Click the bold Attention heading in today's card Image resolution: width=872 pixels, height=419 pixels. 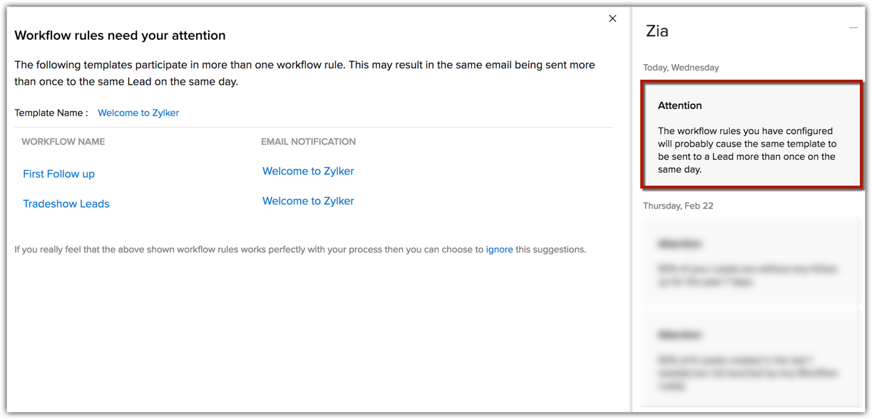(679, 105)
